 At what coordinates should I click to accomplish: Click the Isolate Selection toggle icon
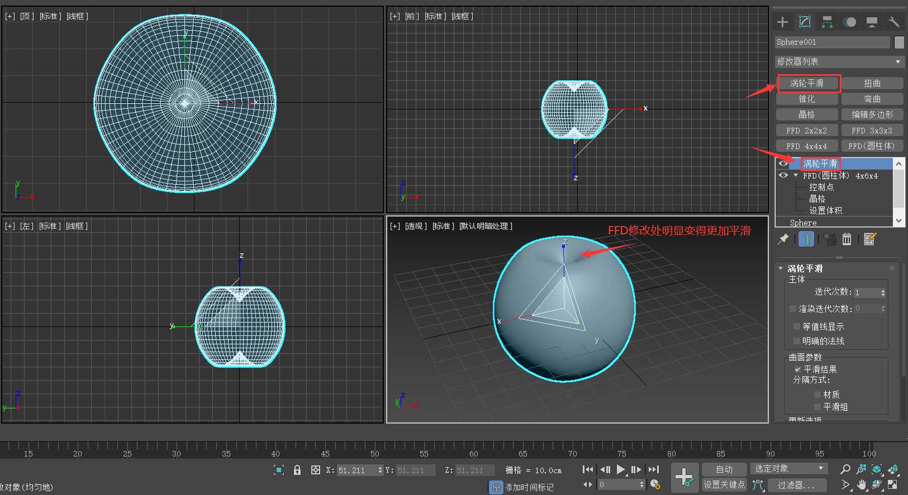279,470
